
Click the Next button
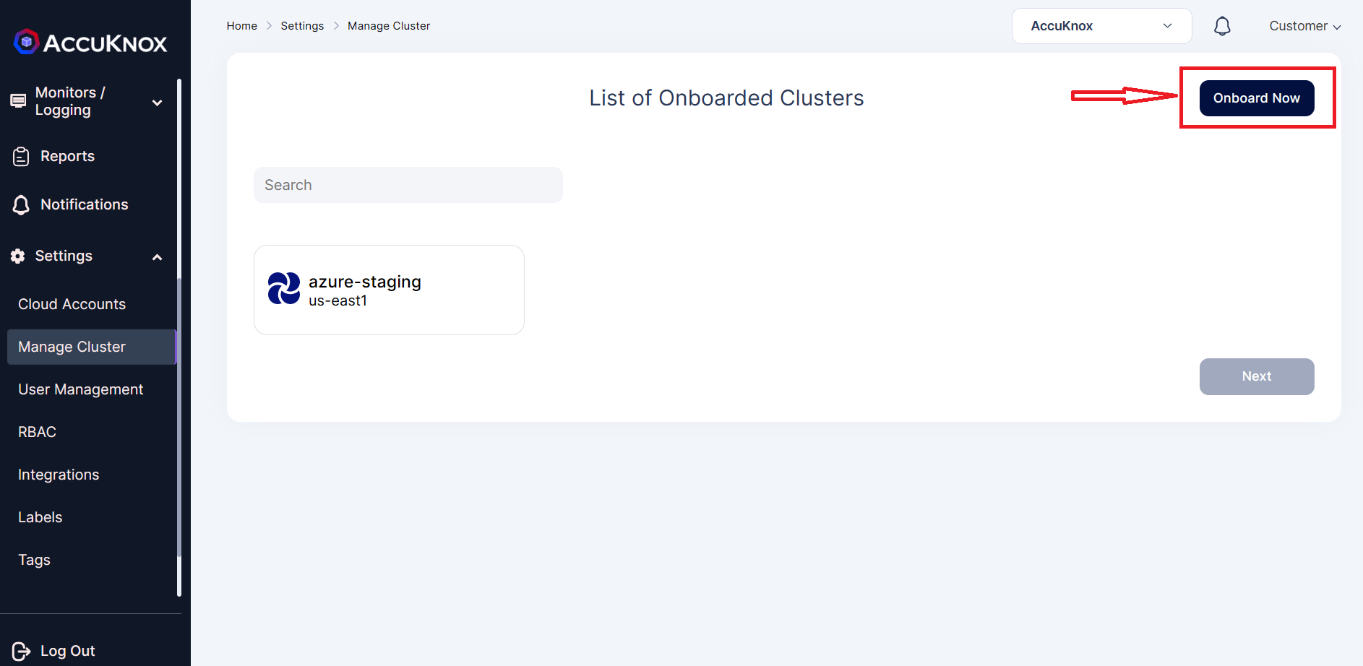coord(1257,376)
